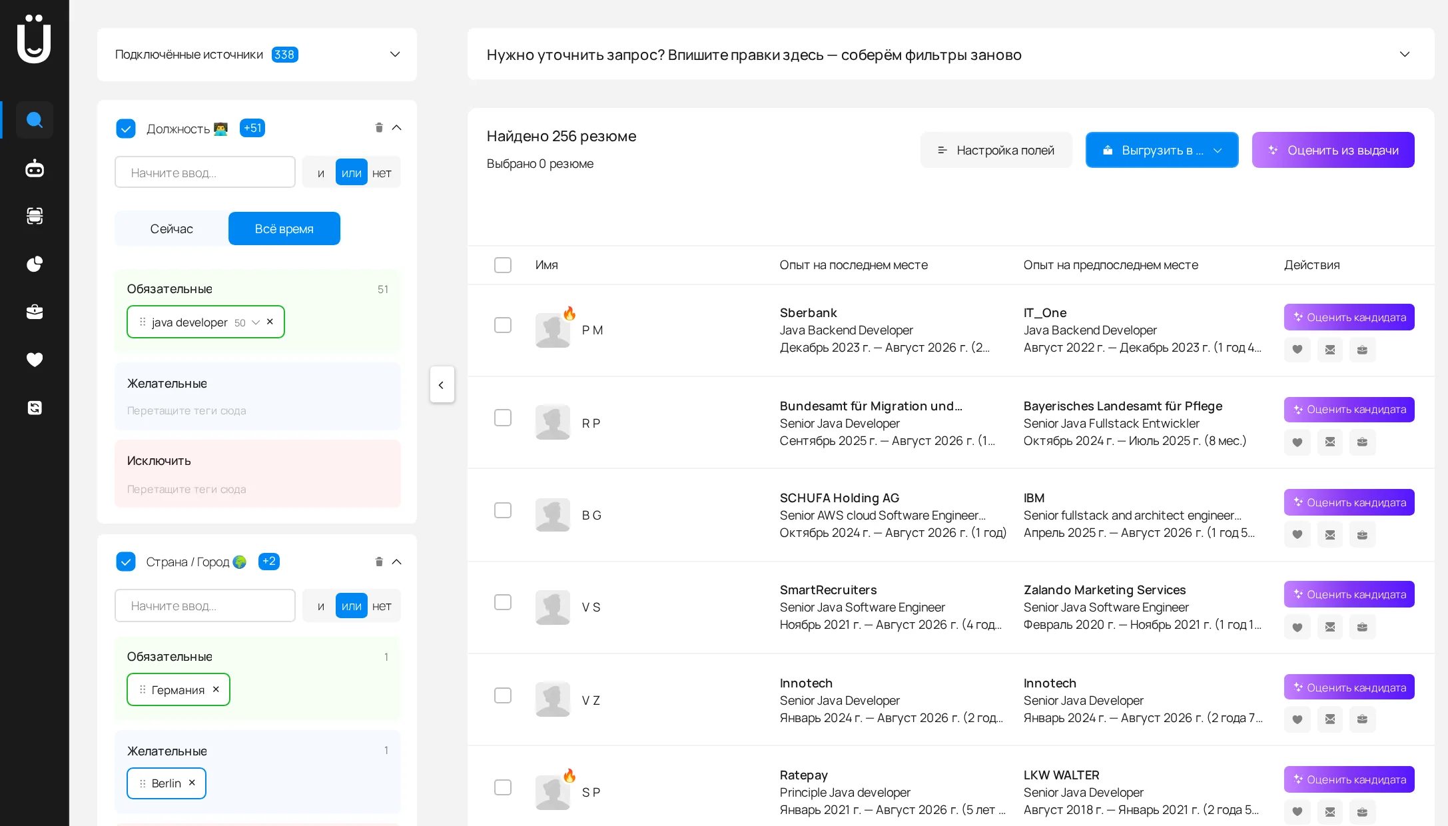Open the java developer tag dropdown

256,322
